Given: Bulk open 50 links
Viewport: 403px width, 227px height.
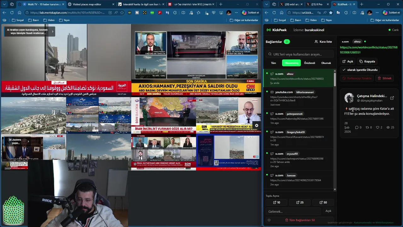Looking at the screenshot, I should click(323, 202).
